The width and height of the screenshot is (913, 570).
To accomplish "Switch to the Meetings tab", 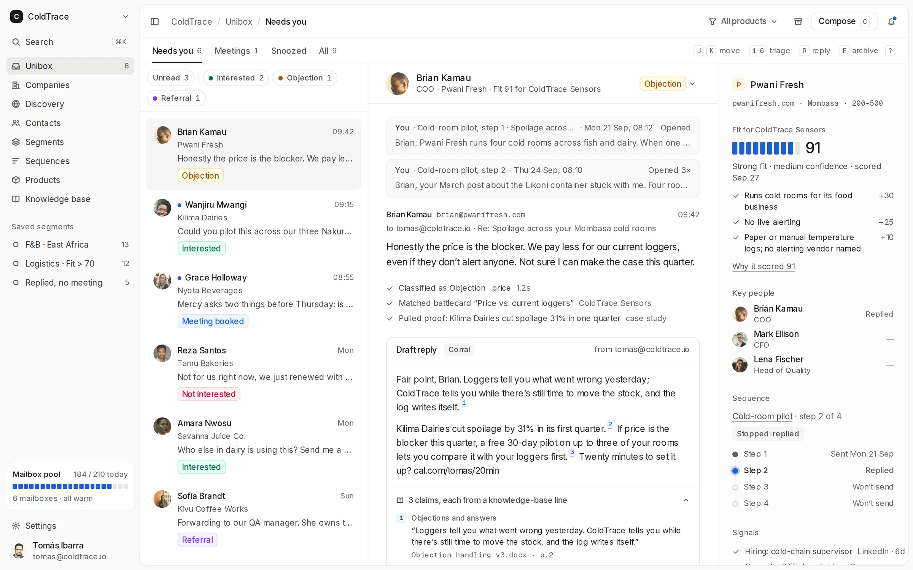I will [x=237, y=51].
